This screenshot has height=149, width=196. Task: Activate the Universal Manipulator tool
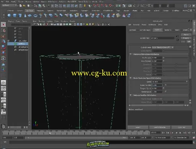3,58
